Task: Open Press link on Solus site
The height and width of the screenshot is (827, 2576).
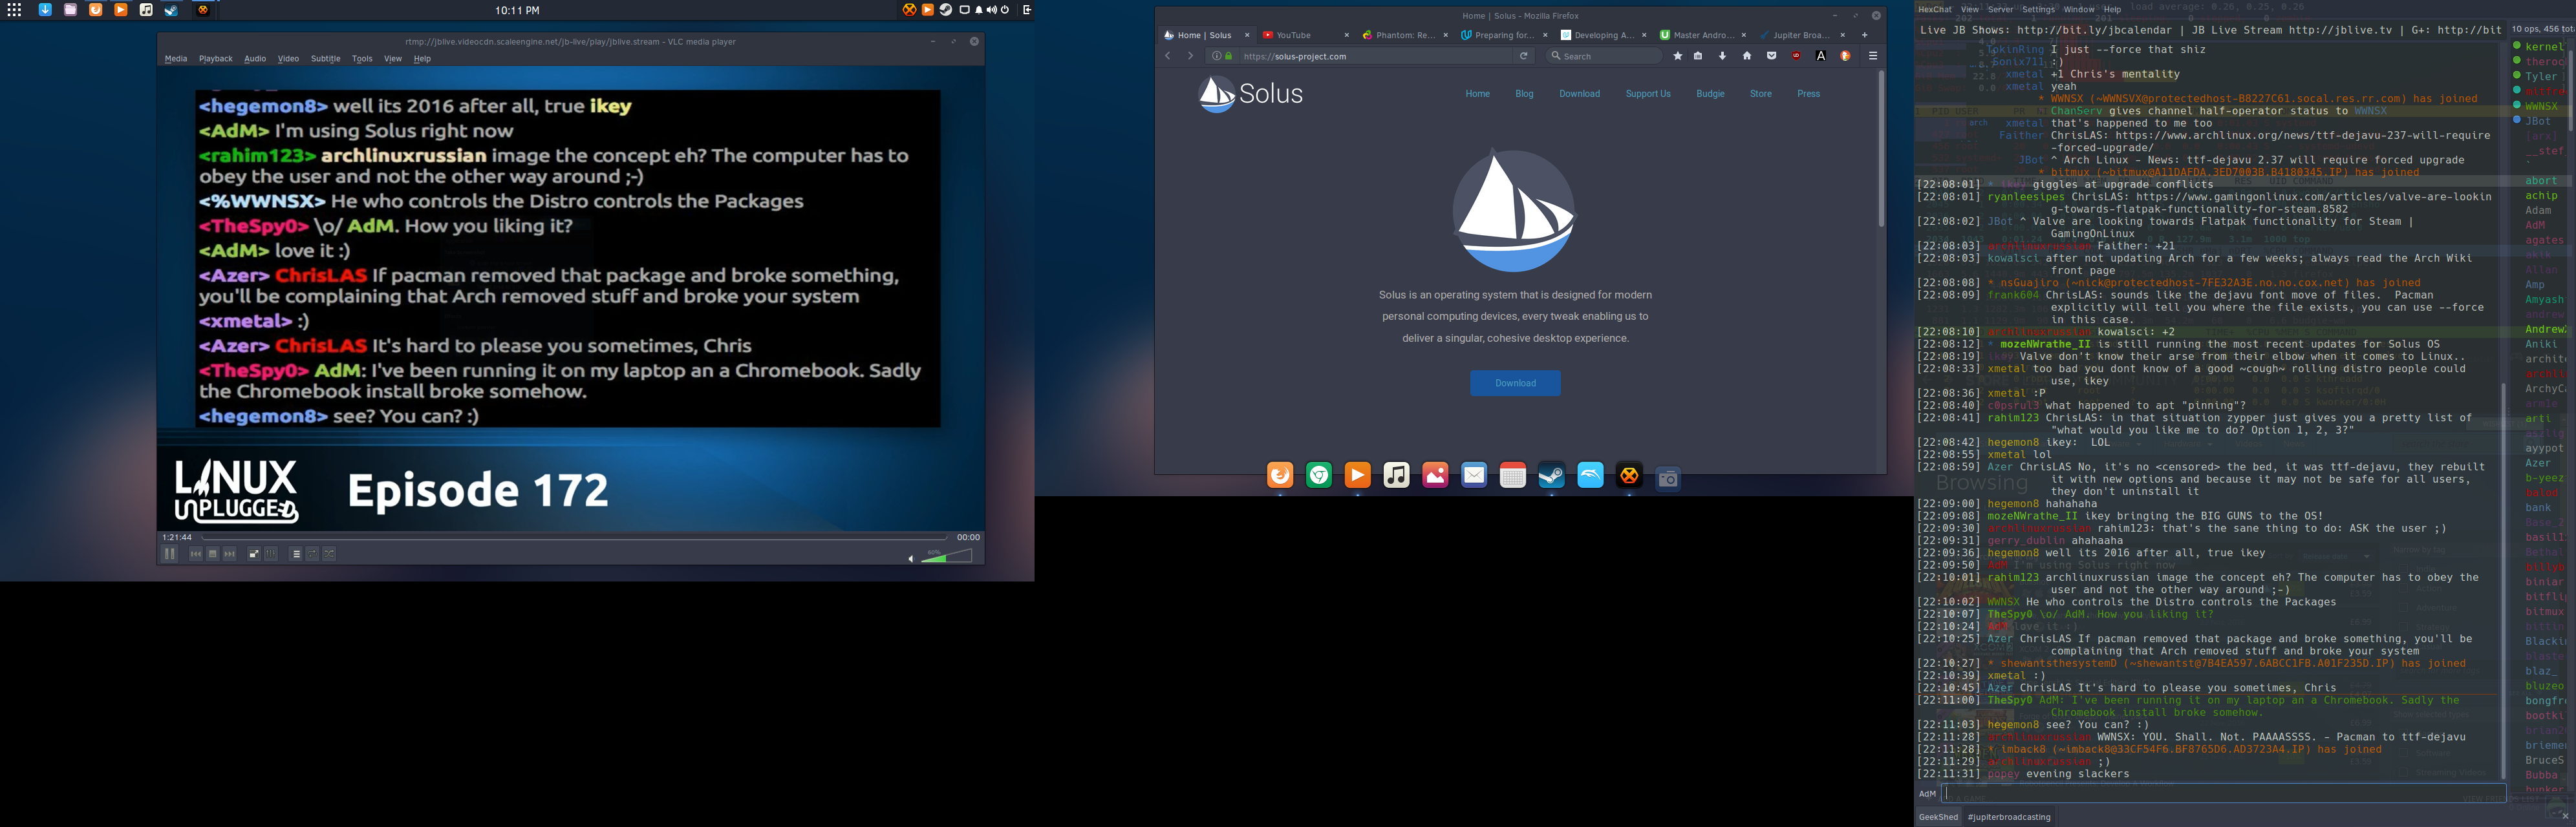Action: (1808, 94)
